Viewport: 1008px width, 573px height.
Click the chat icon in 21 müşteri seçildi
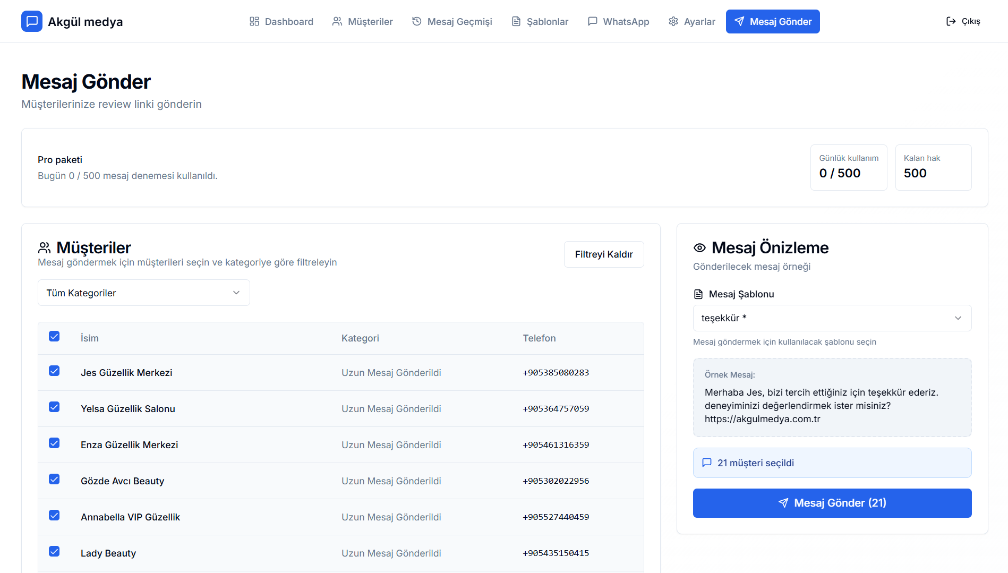(x=707, y=463)
